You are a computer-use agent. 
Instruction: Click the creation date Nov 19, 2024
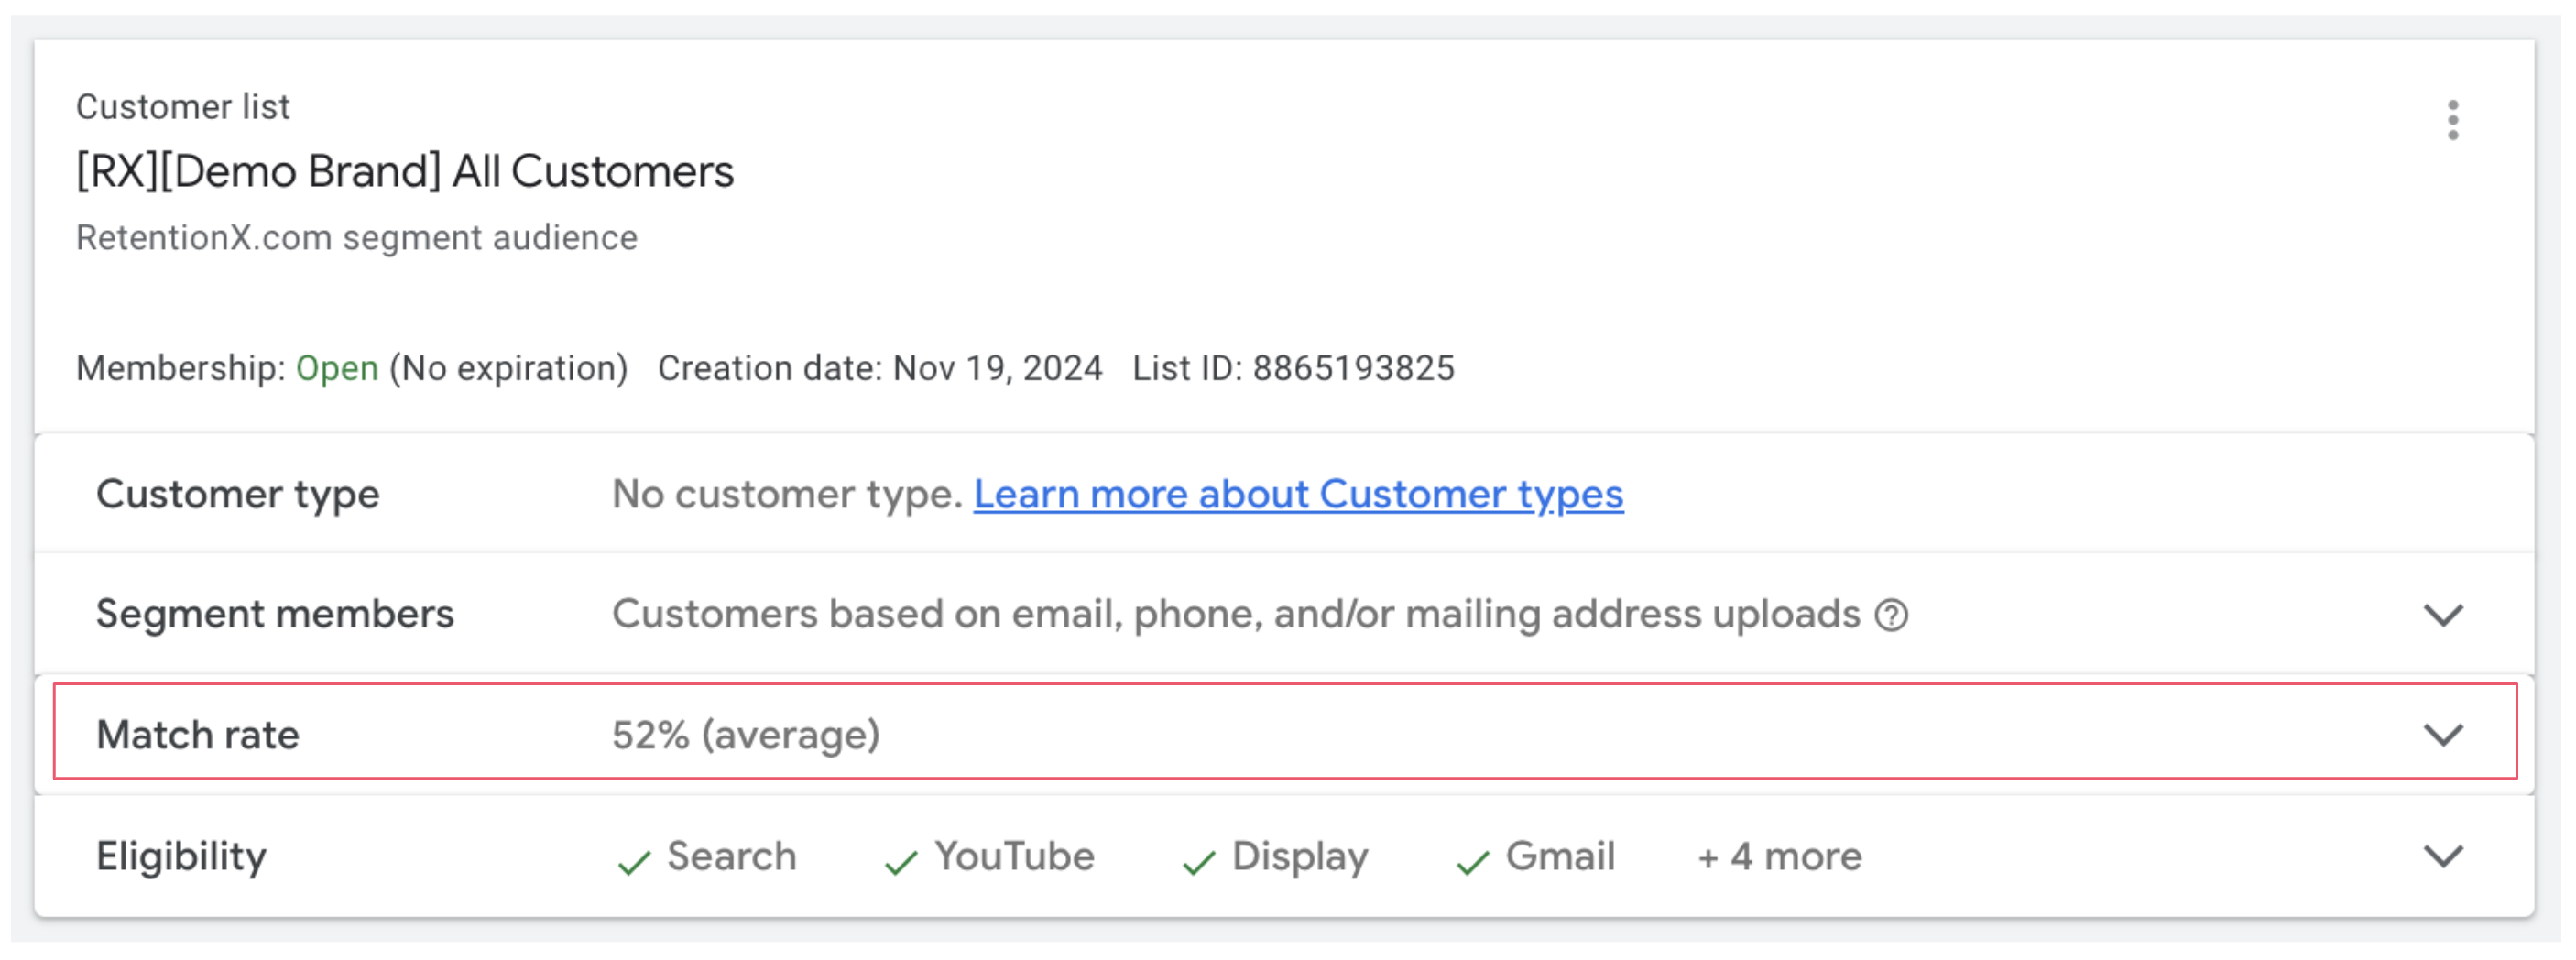[x=997, y=368]
